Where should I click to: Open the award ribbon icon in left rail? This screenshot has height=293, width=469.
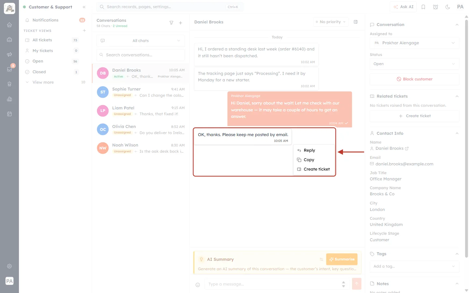click(9, 84)
